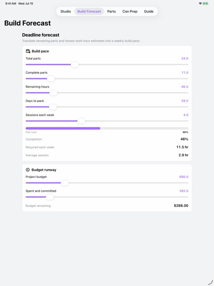Select the Guide tab
214x286 pixels.
[148, 11]
